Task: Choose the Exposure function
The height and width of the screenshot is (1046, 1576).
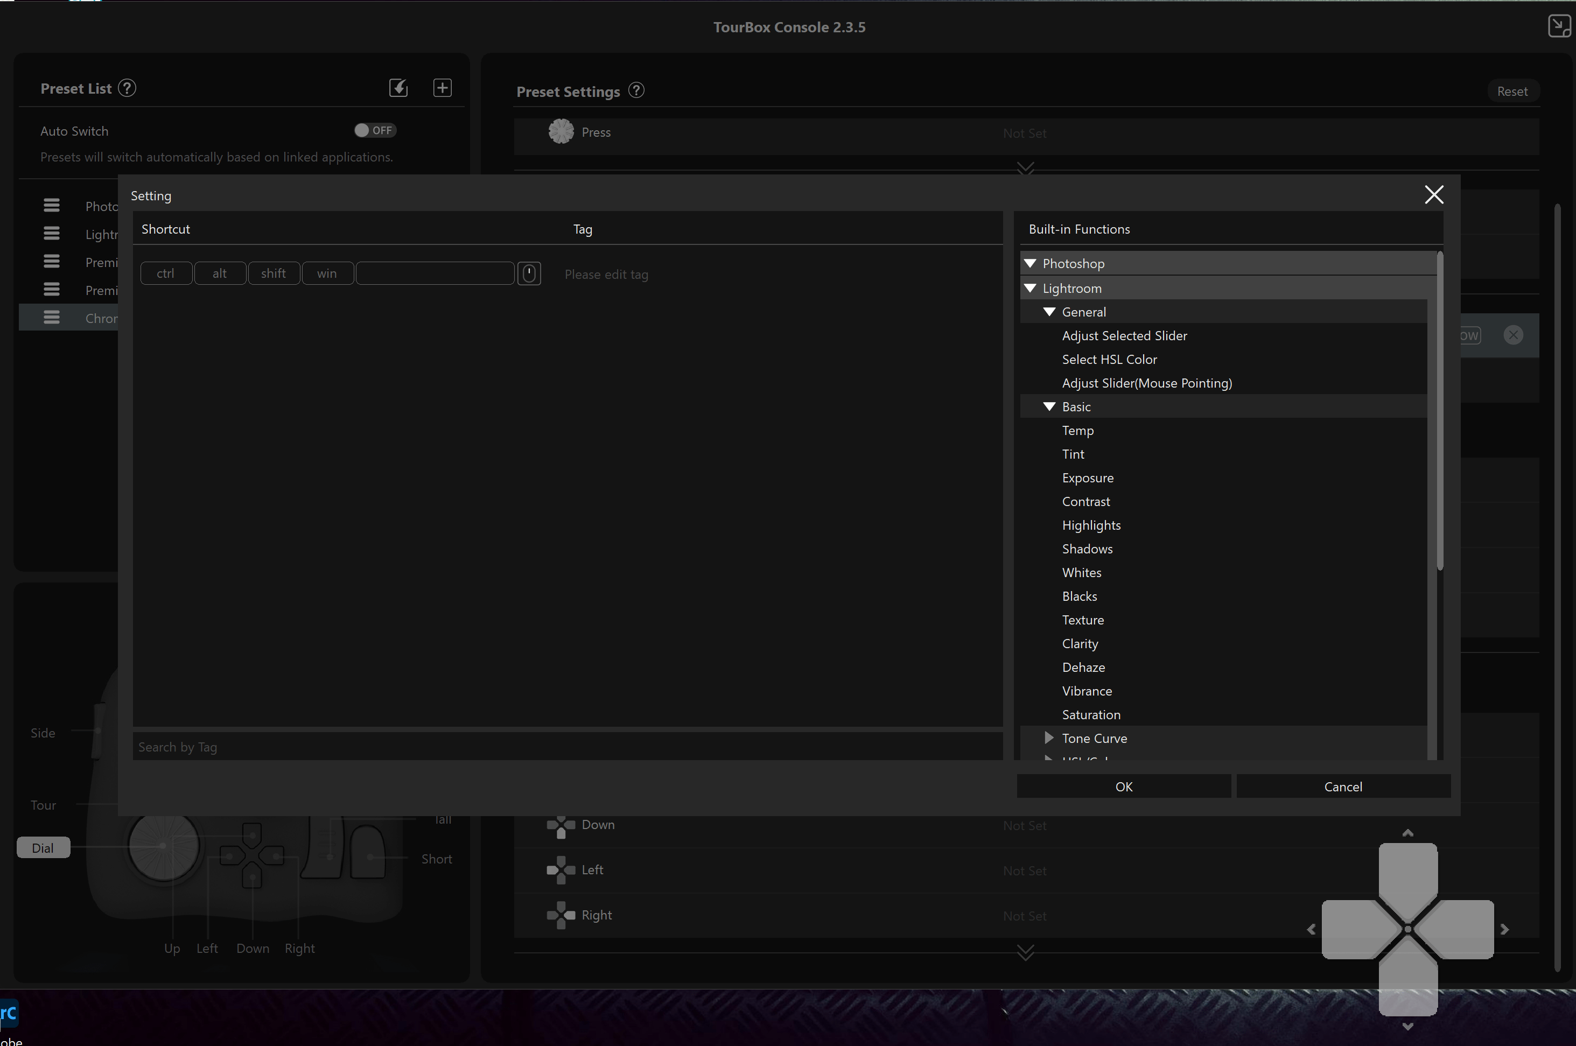Action: click(x=1088, y=478)
